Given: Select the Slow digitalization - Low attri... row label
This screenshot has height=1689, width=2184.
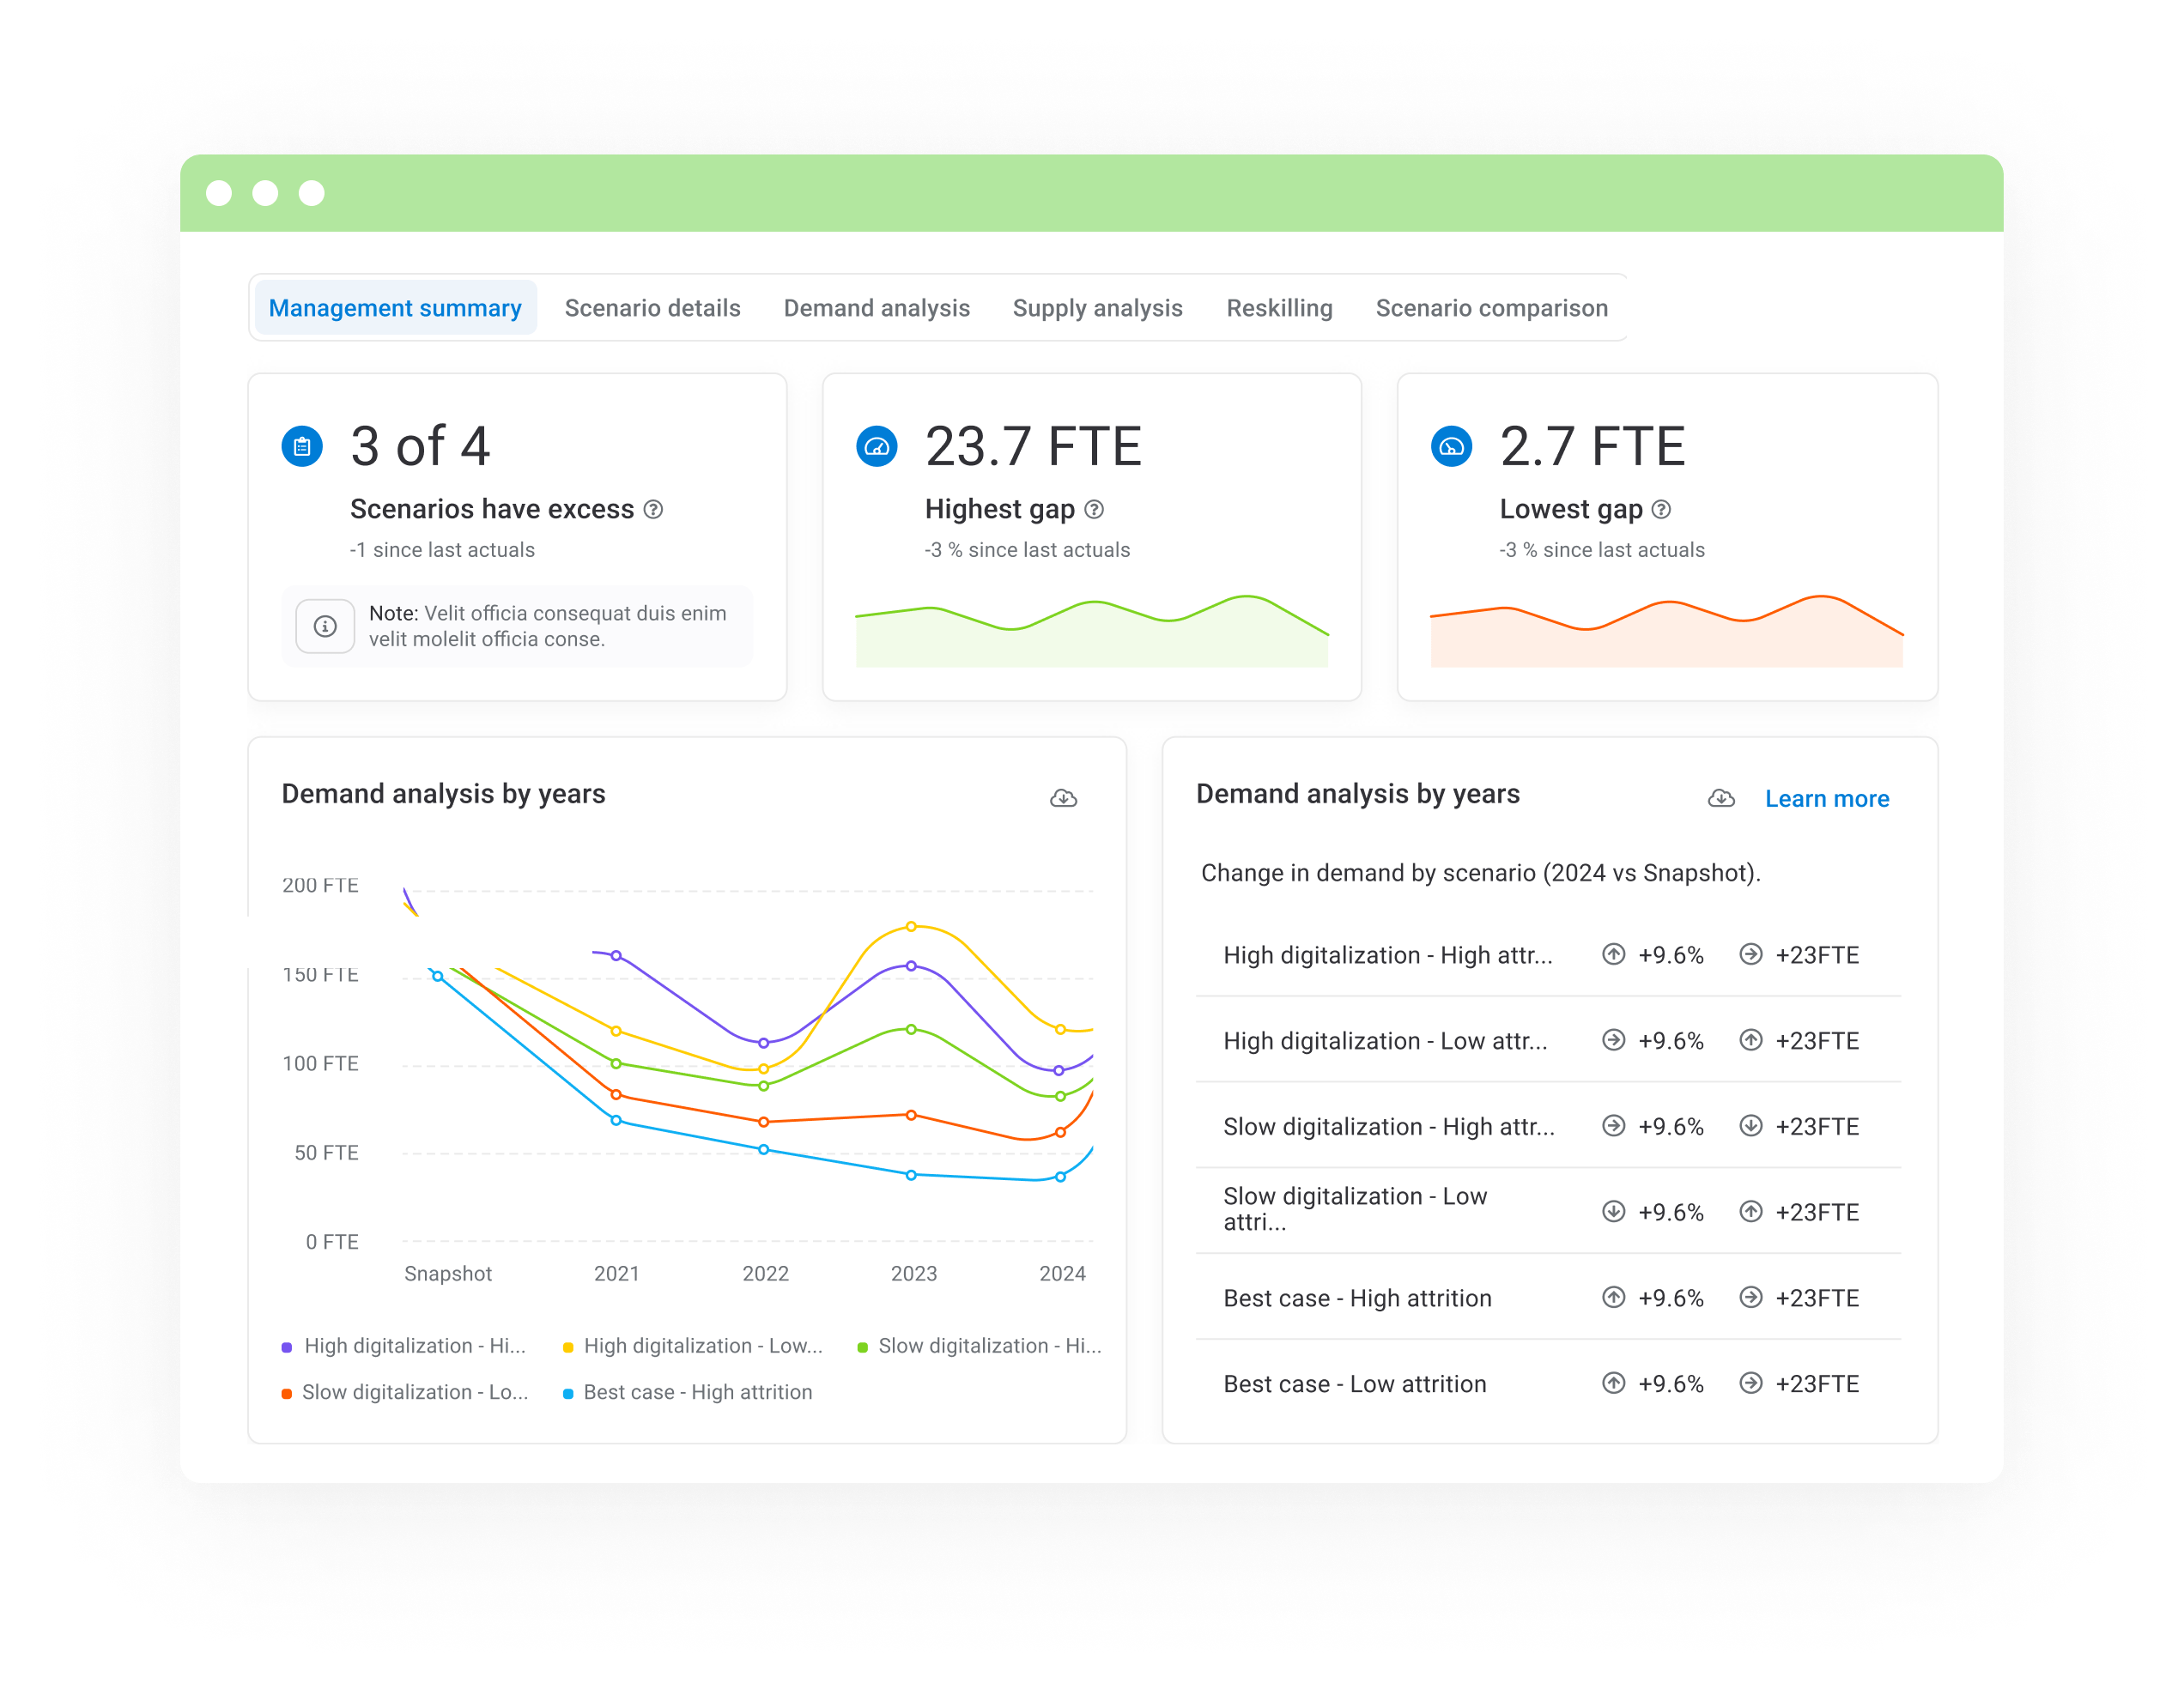Looking at the screenshot, I should click(x=1355, y=1209).
